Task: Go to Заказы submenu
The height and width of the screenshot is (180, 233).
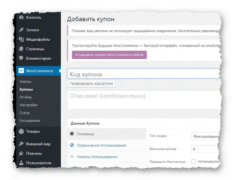Action: coord(25,81)
